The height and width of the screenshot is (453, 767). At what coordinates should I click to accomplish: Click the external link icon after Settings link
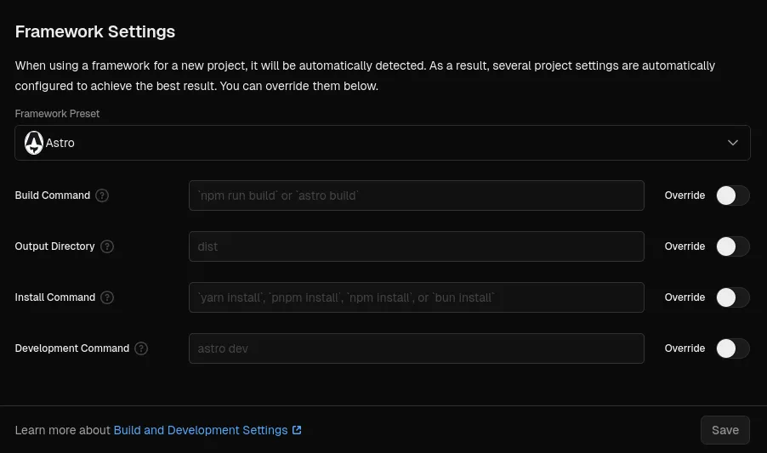coord(297,430)
